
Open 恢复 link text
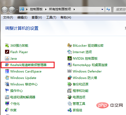pyautogui.click(x=13, y=110)
